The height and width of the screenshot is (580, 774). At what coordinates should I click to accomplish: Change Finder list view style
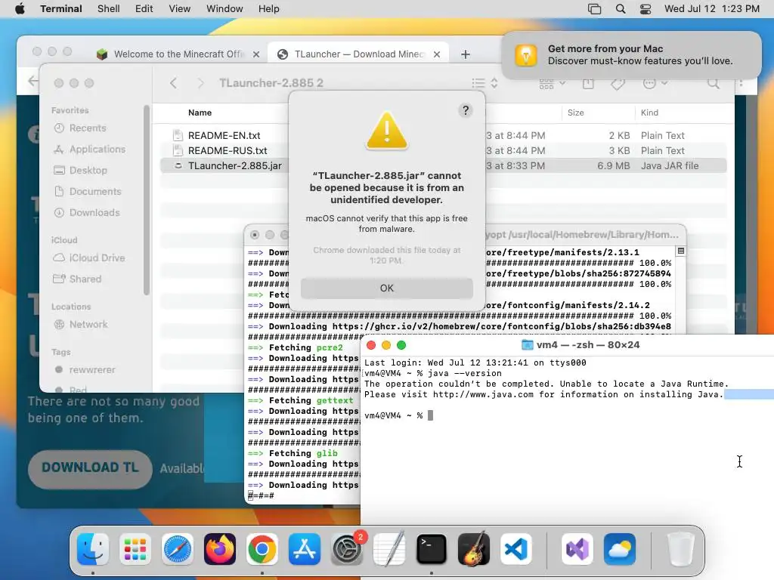[x=485, y=83]
